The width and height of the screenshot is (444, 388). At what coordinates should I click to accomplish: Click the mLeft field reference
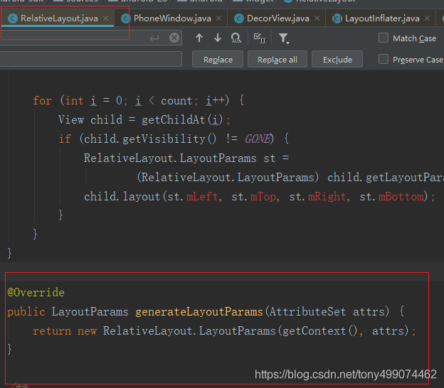coord(202,197)
